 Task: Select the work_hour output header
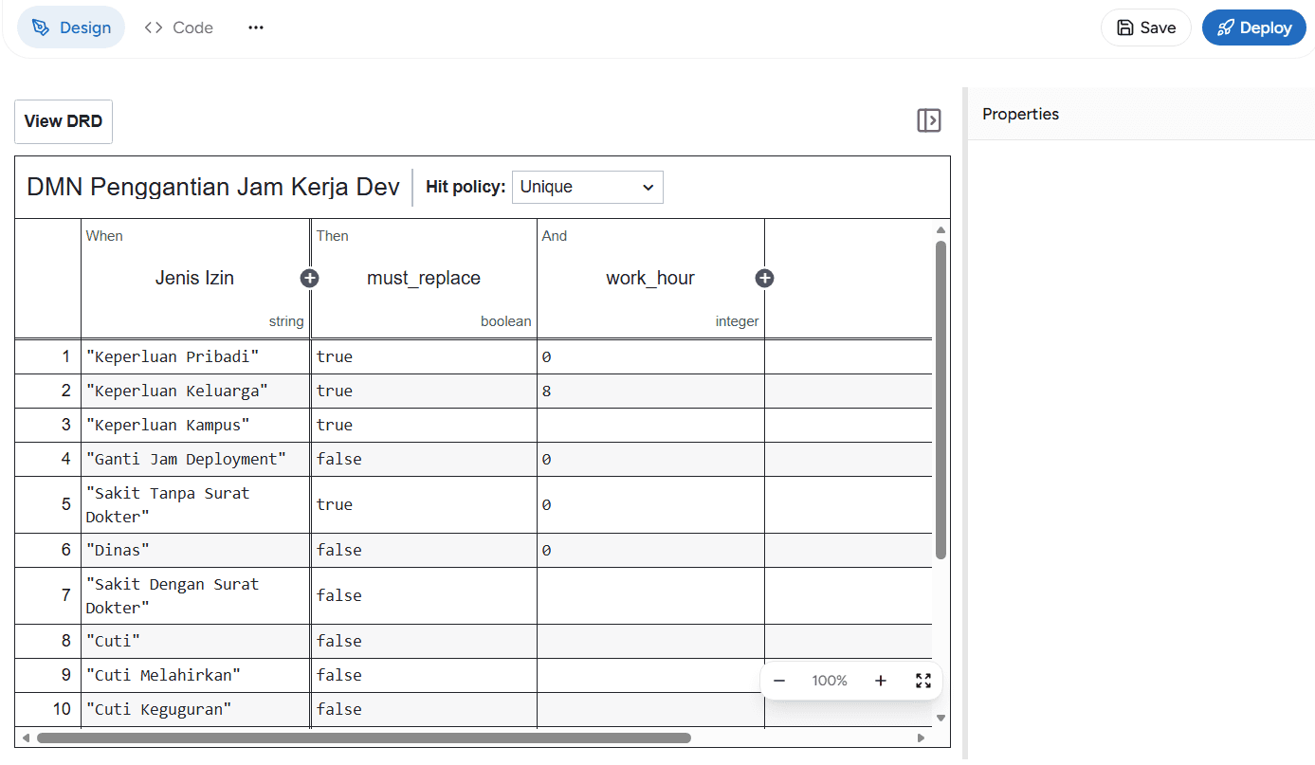point(650,278)
